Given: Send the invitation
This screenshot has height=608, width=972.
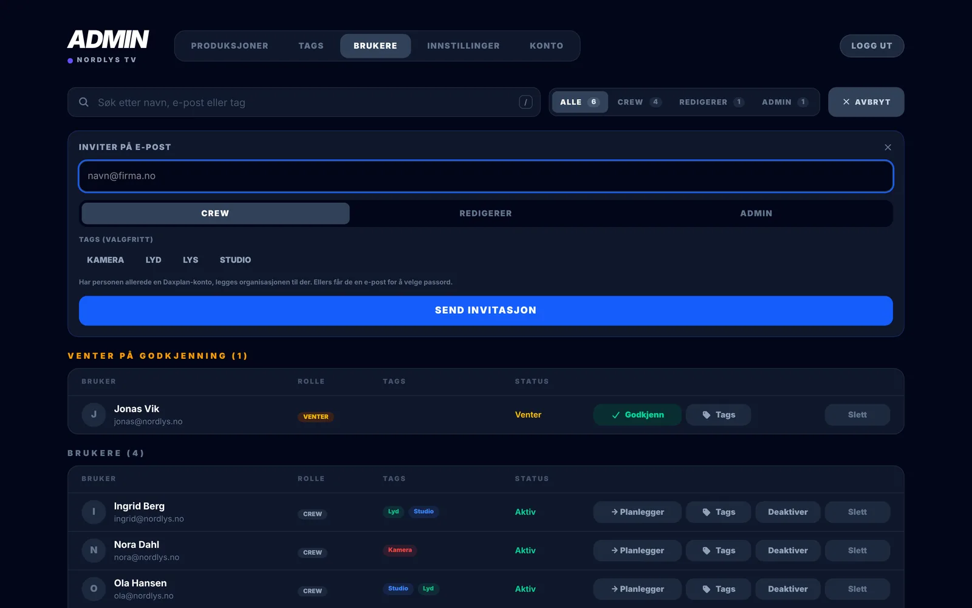Looking at the screenshot, I should pos(485,310).
